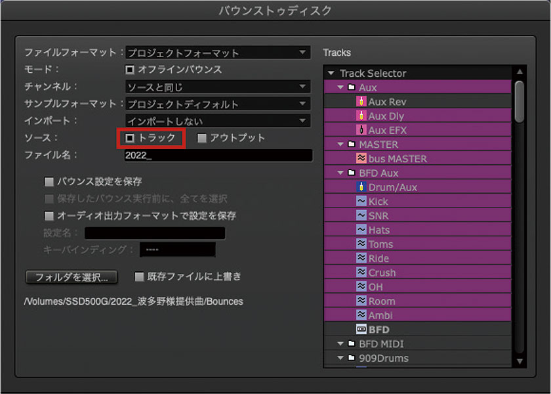Click the SNR audio track icon

coord(361,215)
